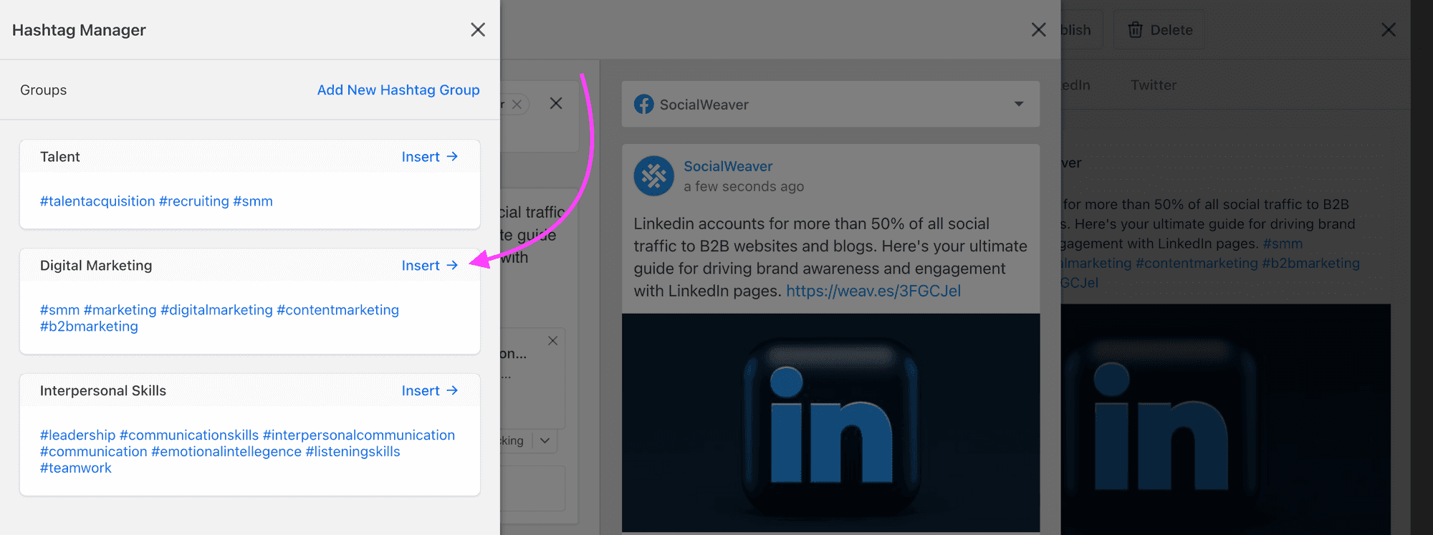Insert the Digital Marketing hashtag group
1433x535 pixels.
429,265
